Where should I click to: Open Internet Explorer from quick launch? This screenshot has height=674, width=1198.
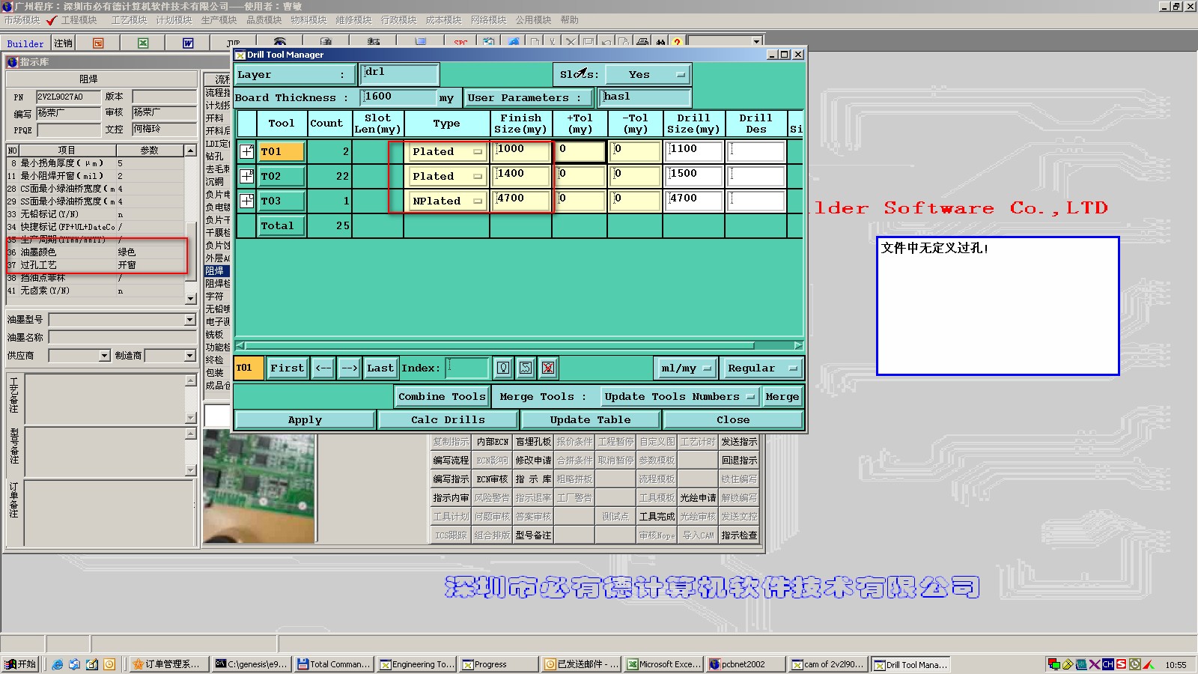(x=57, y=664)
